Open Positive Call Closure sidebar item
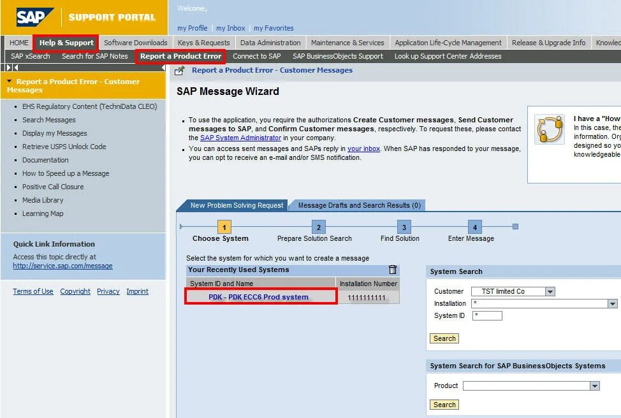This screenshot has width=621, height=418. (x=53, y=187)
